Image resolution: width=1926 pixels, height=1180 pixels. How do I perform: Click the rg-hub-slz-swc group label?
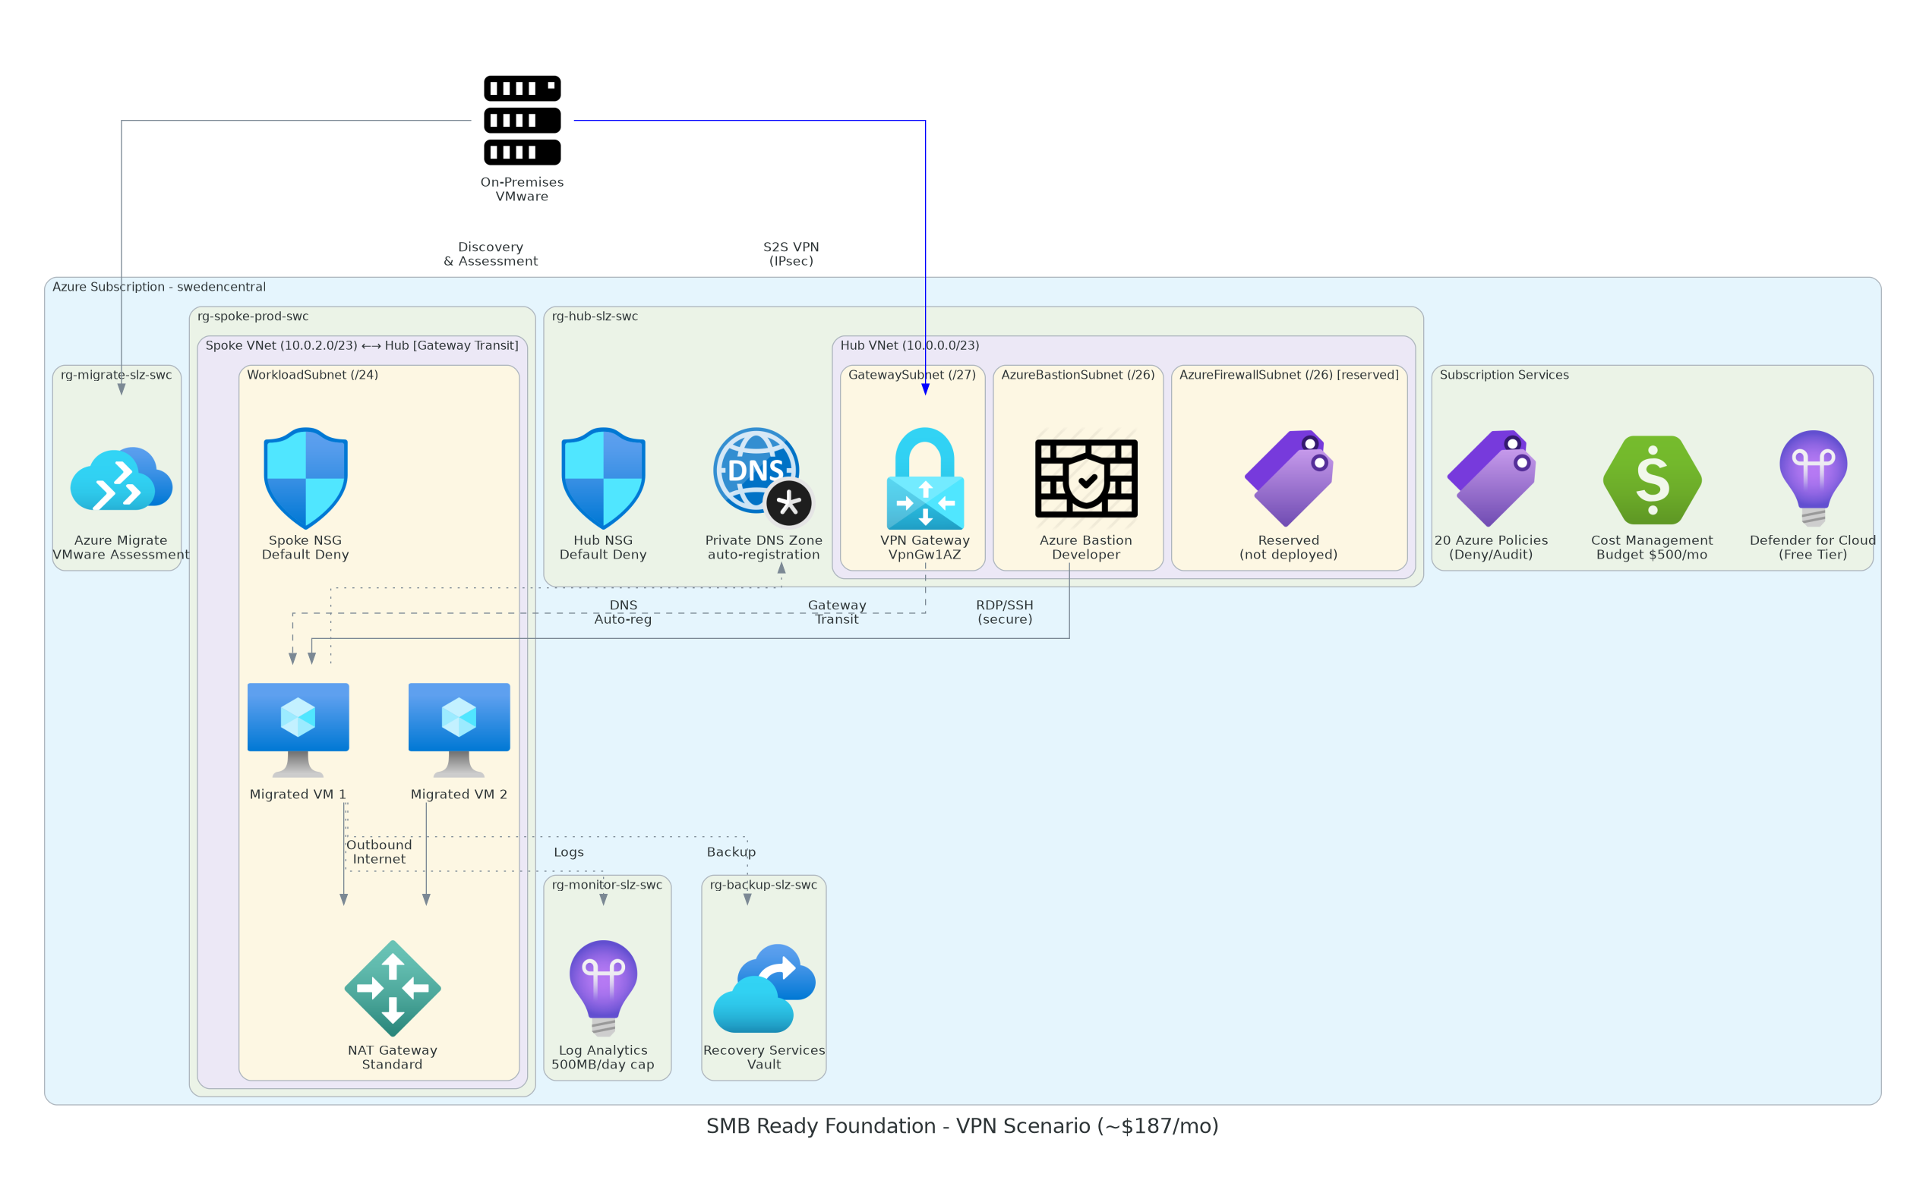[595, 317]
